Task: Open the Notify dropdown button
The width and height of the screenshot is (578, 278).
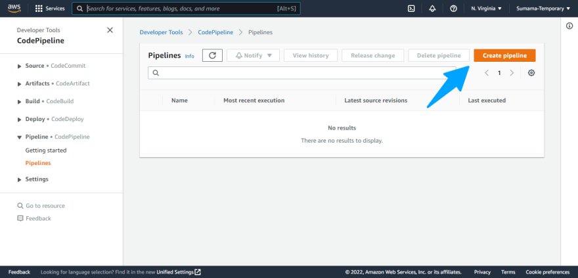Action: tap(254, 56)
